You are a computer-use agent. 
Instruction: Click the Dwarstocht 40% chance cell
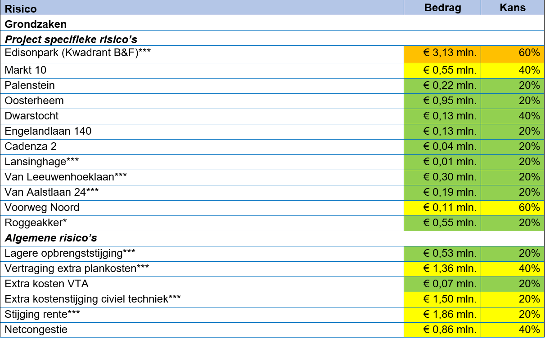(x=513, y=116)
